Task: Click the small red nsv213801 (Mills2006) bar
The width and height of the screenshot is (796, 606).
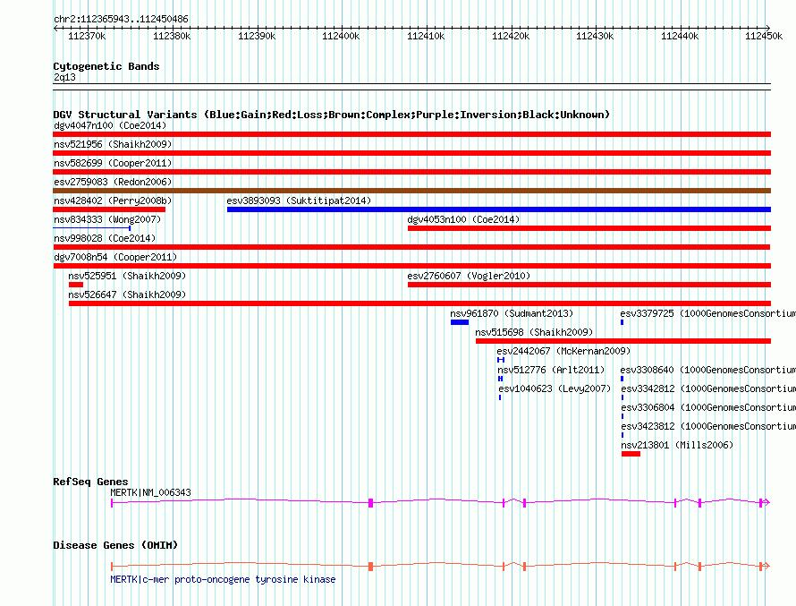Action: click(631, 454)
